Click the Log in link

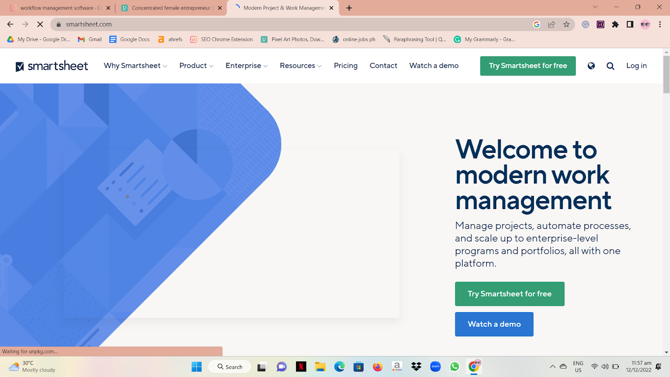click(x=636, y=66)
